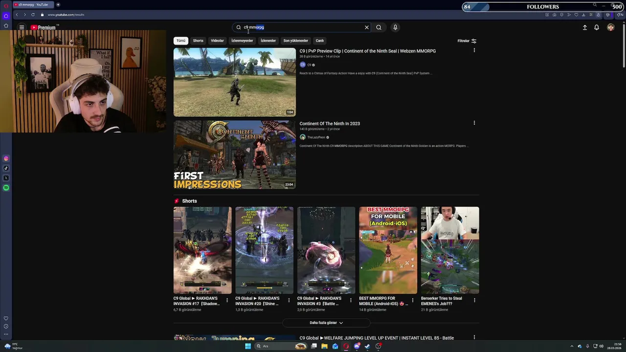Visit the TheLazyPeon channel link
The image size is (626, 352).
[x=316, y=137]
